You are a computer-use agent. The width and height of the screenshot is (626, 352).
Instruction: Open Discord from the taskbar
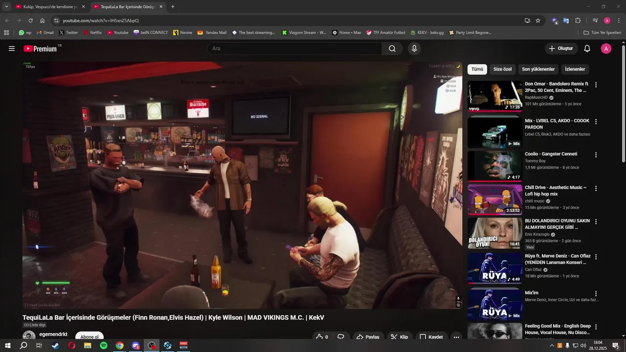(136, 346)
